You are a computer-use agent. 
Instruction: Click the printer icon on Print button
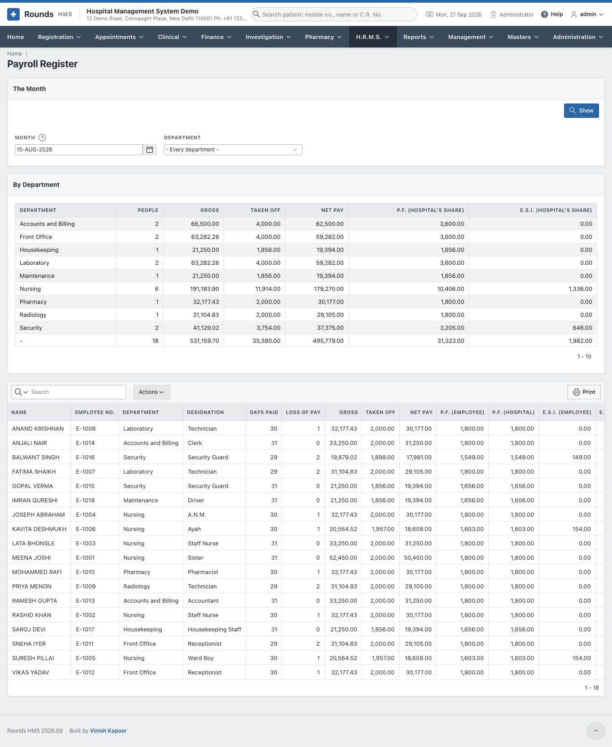click(577, 392)
